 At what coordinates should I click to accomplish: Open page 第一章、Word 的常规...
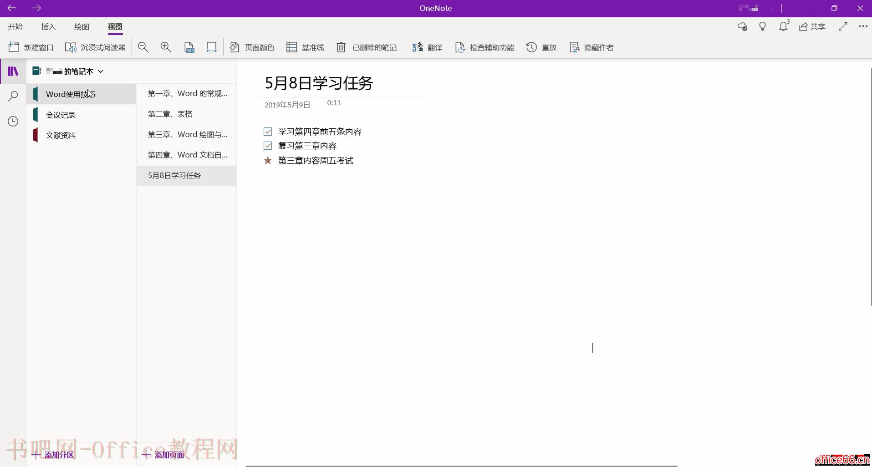tap(187, 94)
